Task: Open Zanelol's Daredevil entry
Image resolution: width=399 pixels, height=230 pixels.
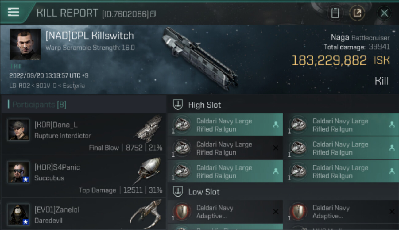Action: [x=83, y=214]
